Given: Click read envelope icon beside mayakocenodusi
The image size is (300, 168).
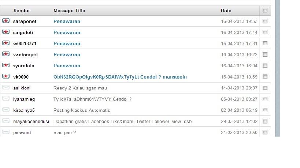Looking at the screenshot, I should point(5,121).
